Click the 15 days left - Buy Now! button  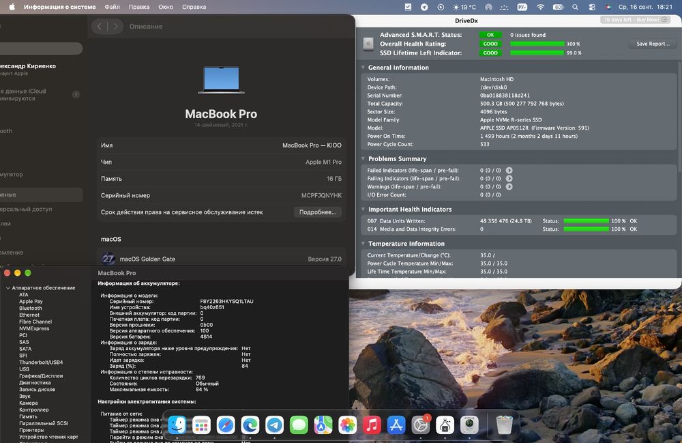[x=635, y=20]
